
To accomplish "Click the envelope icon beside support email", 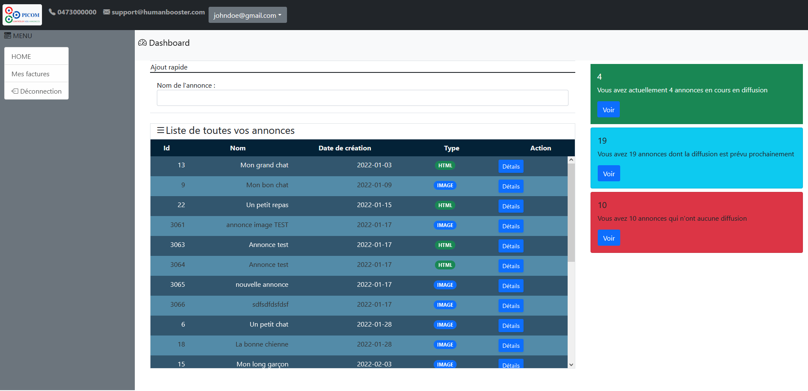I will tap(106, 12).
